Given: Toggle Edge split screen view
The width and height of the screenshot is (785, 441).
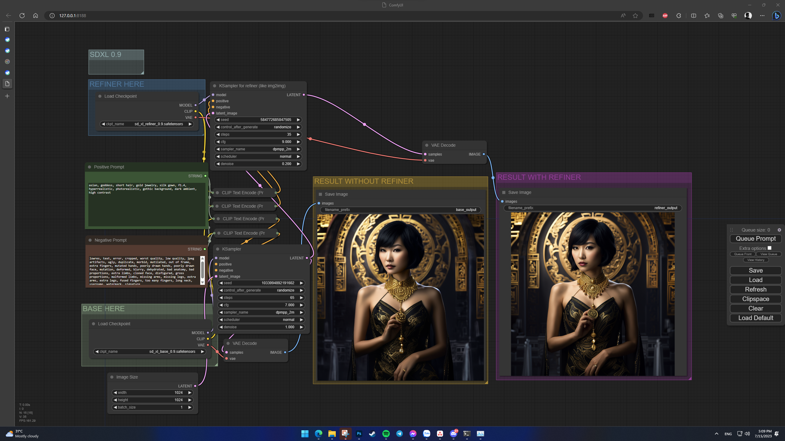Looking at the screenshot, I should pyautogui.click(x=693, y=16).
